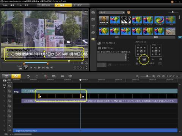Click the library vertical scrollbar
This screenshot has width=182, height=136.
coord(179,17)
